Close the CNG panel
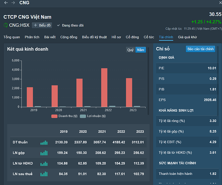 [220, 3]
